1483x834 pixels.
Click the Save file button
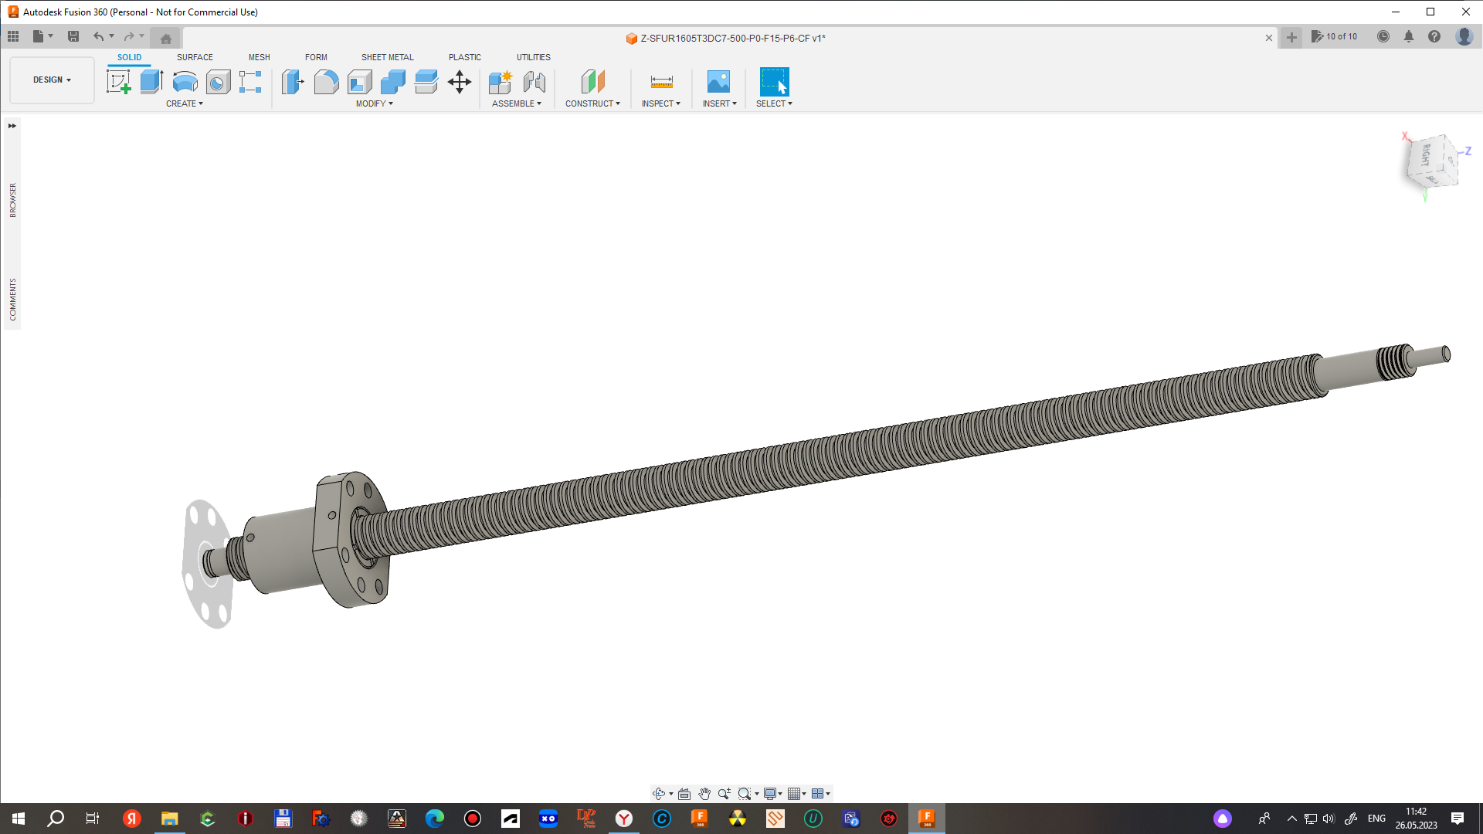73,36
